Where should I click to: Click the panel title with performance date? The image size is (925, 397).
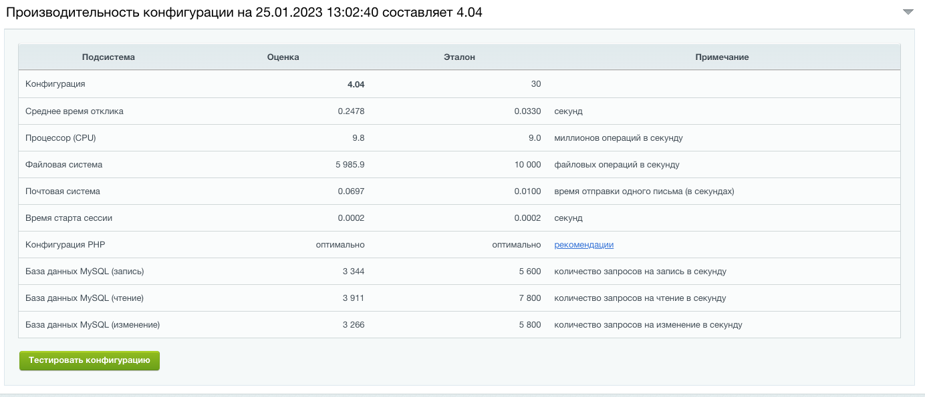244,13
